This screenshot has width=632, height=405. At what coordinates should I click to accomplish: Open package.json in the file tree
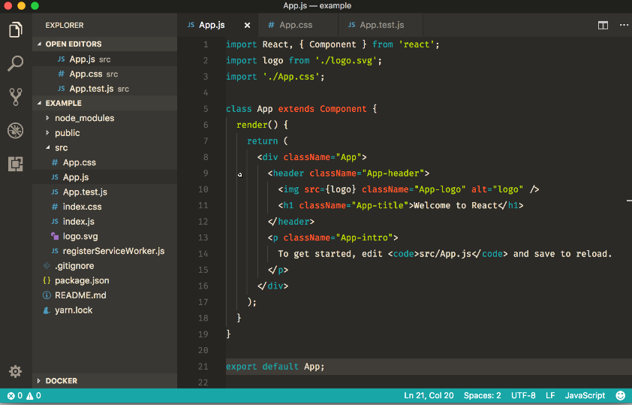(81, 280)
